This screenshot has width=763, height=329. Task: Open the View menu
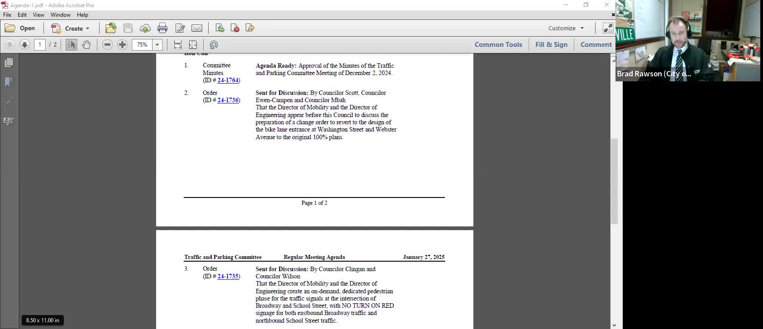(x=38, y=14)
